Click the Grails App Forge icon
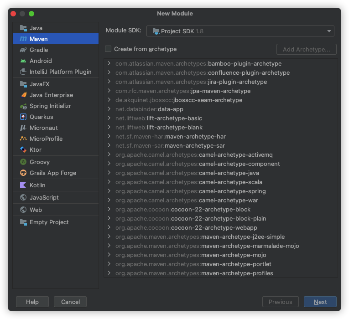This screenshot has width=349, height=319. [23, 173]
